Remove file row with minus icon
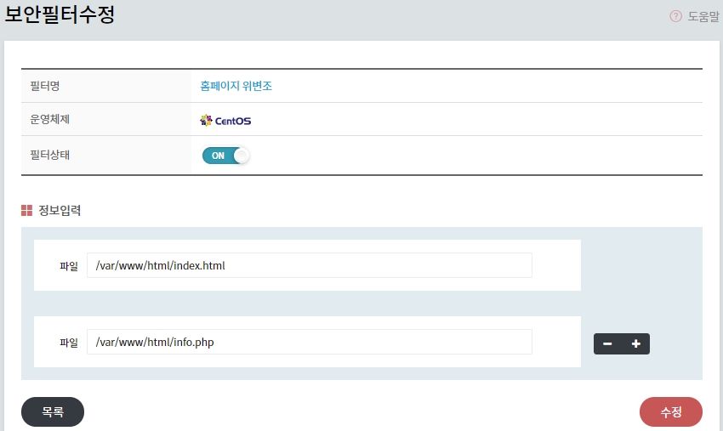 coord(607,344)
